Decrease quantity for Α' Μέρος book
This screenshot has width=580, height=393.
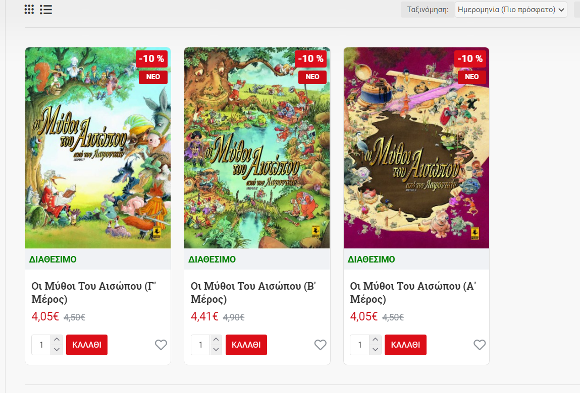pos(375,349)
